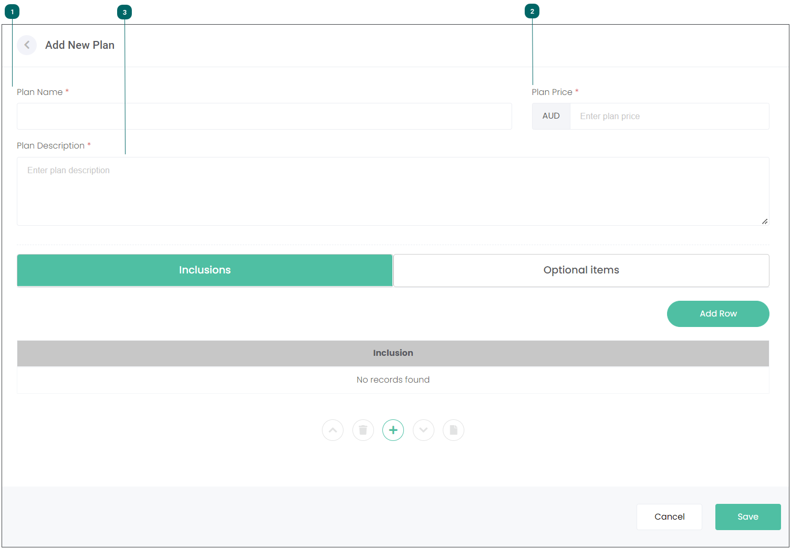Switch to the Inclusions tab

tap(205, 270)
